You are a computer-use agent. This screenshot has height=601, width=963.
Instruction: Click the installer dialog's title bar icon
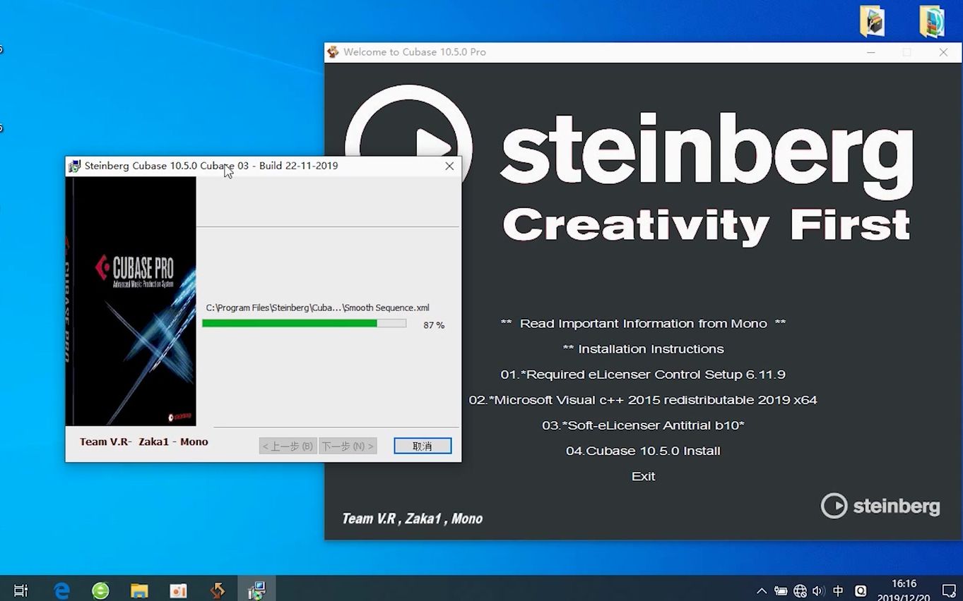pos(74,166)
